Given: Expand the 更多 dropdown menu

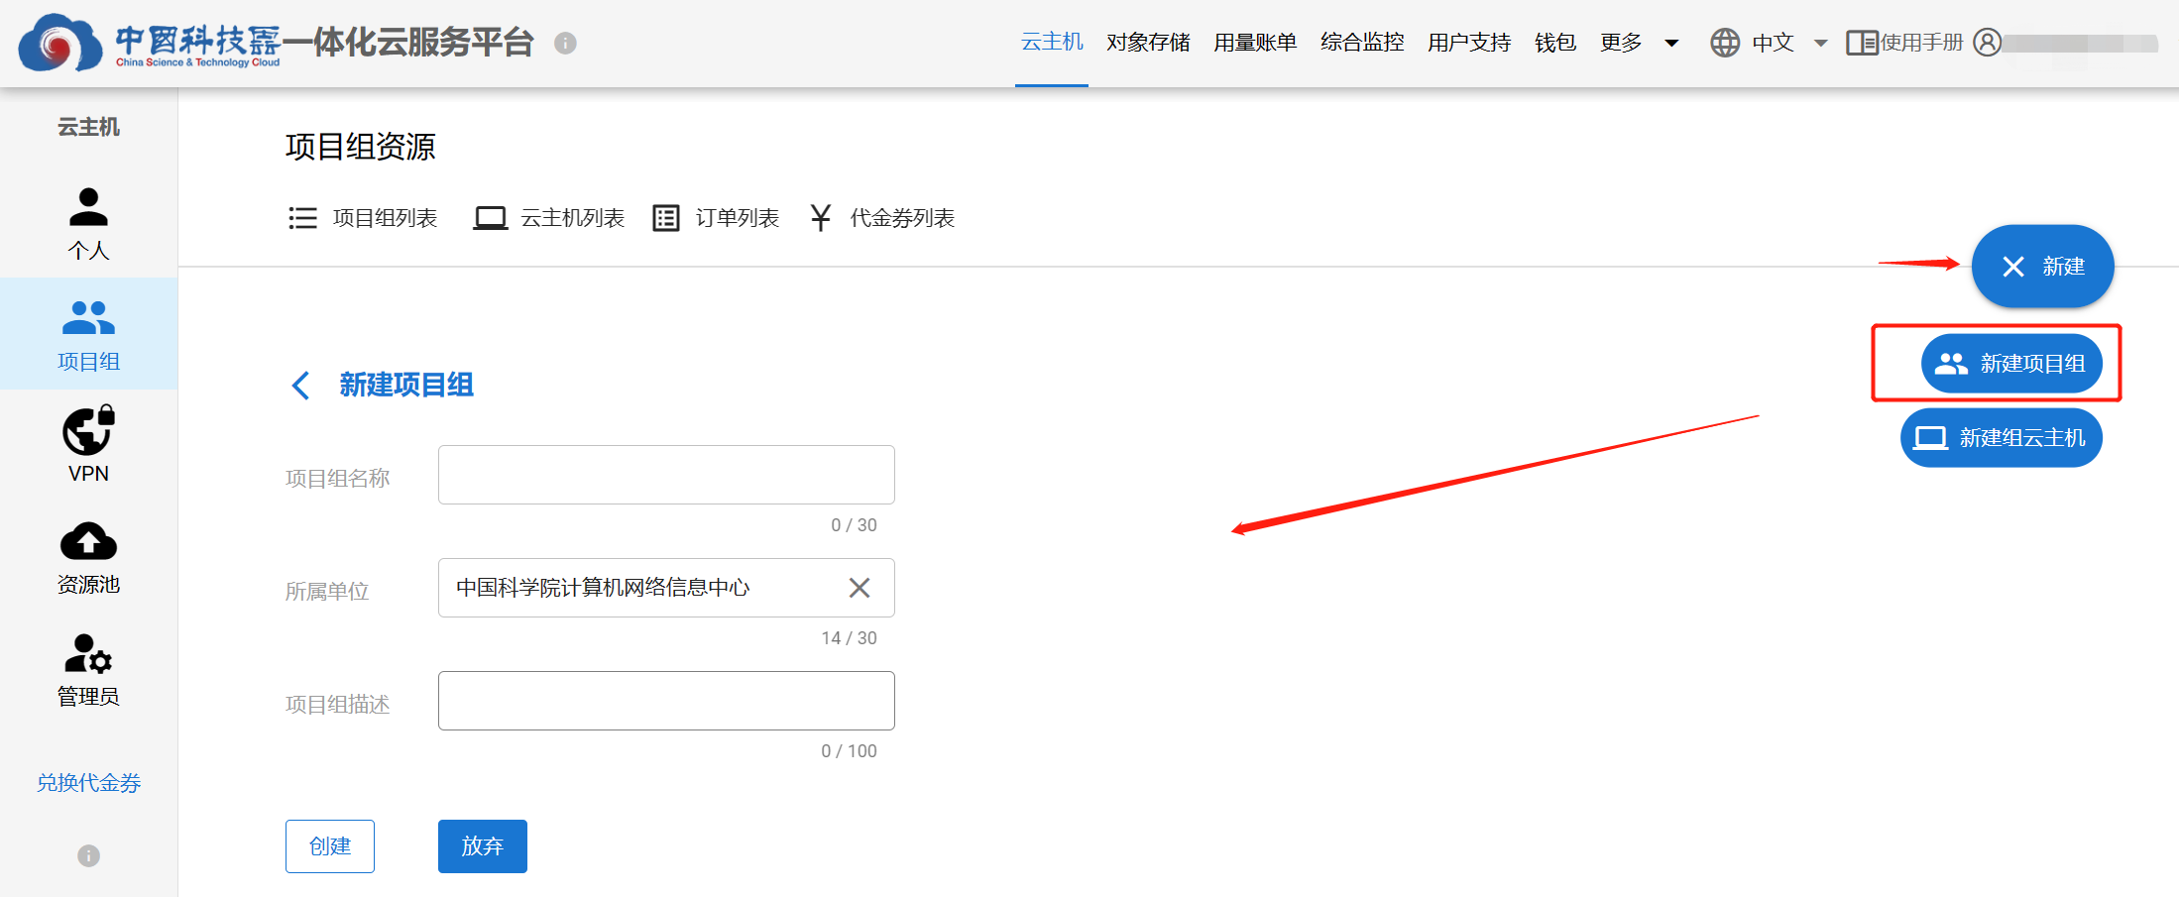Looking at the screenshot, I should 1639,43.
